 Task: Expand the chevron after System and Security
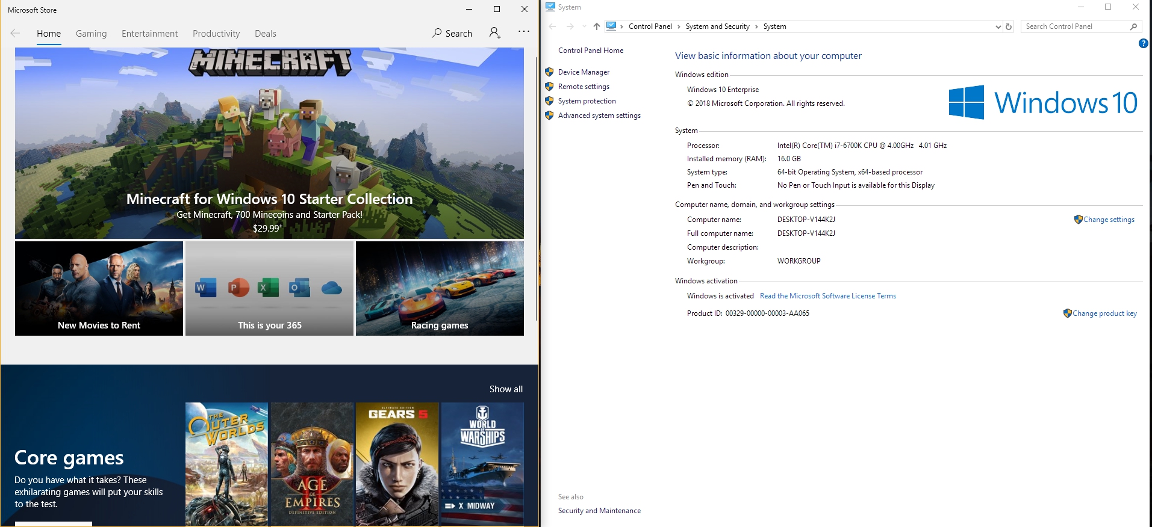coord(756,26)
